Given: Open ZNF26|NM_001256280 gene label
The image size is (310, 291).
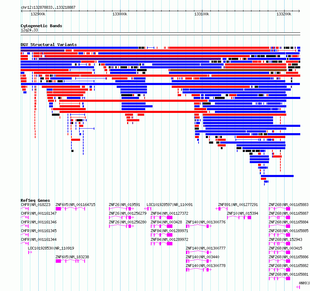Looking at the screenshot, I should click(x=127, y=222).
